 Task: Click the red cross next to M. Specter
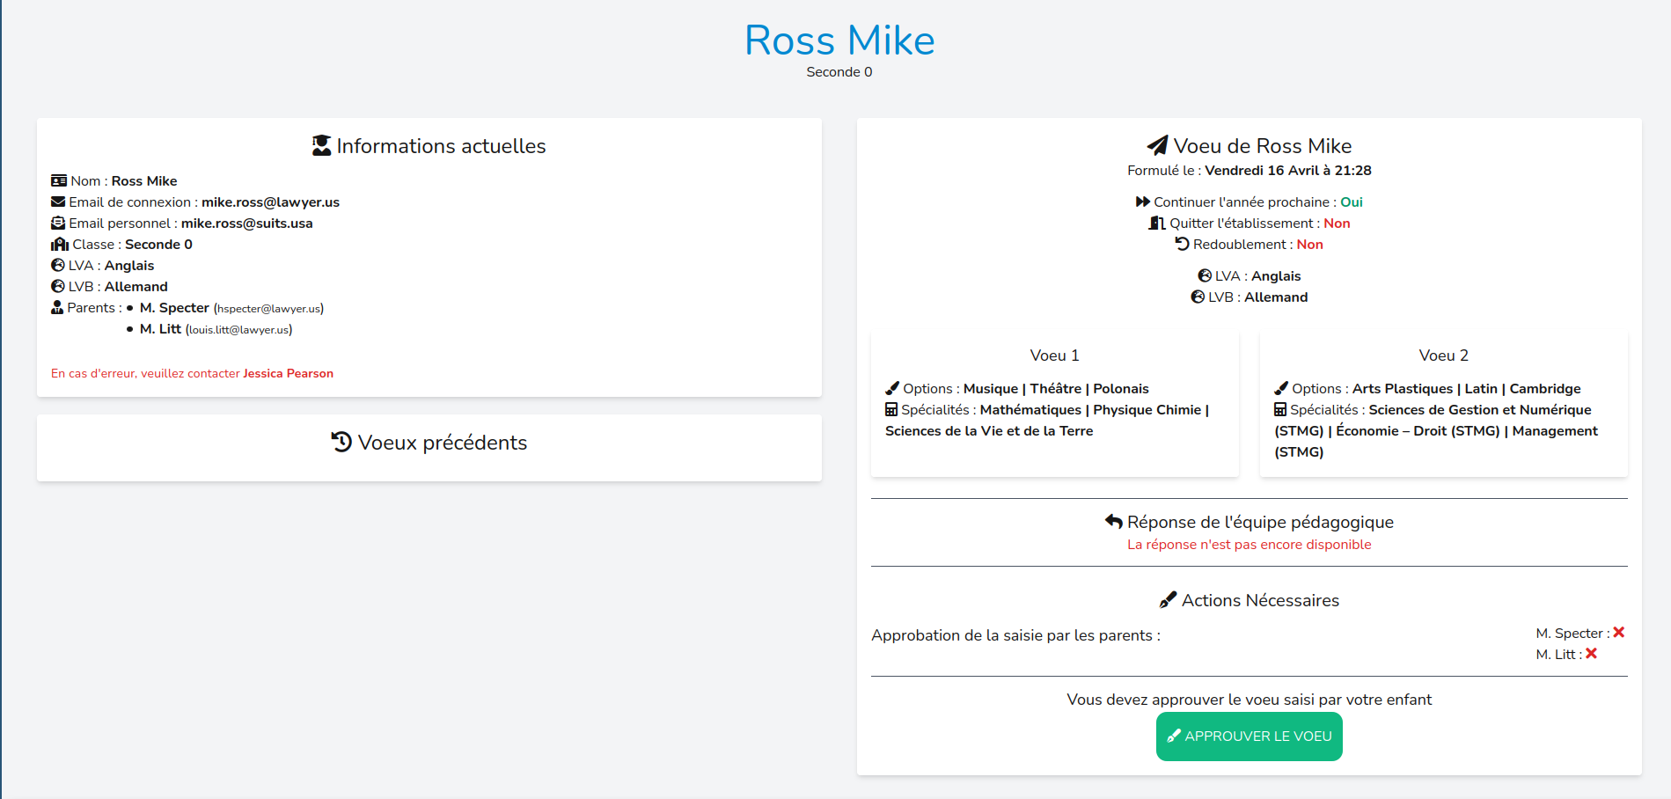[x=1618, y=633]
